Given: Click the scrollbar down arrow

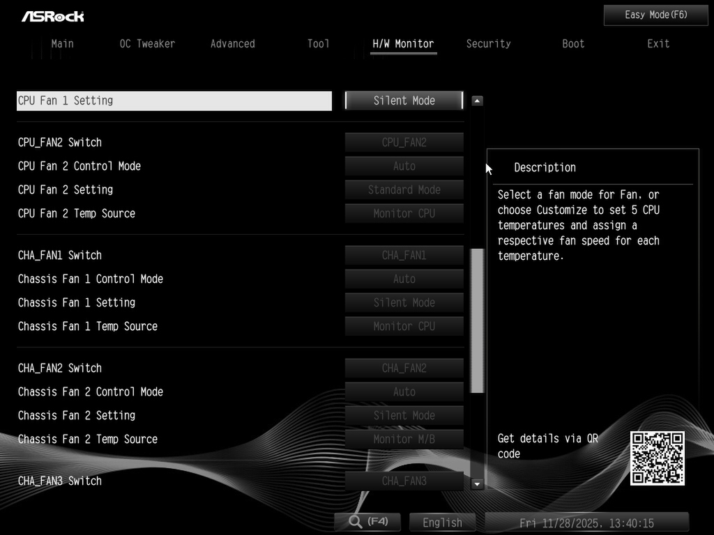Looking at the screenshot, I should click(477, 483).
